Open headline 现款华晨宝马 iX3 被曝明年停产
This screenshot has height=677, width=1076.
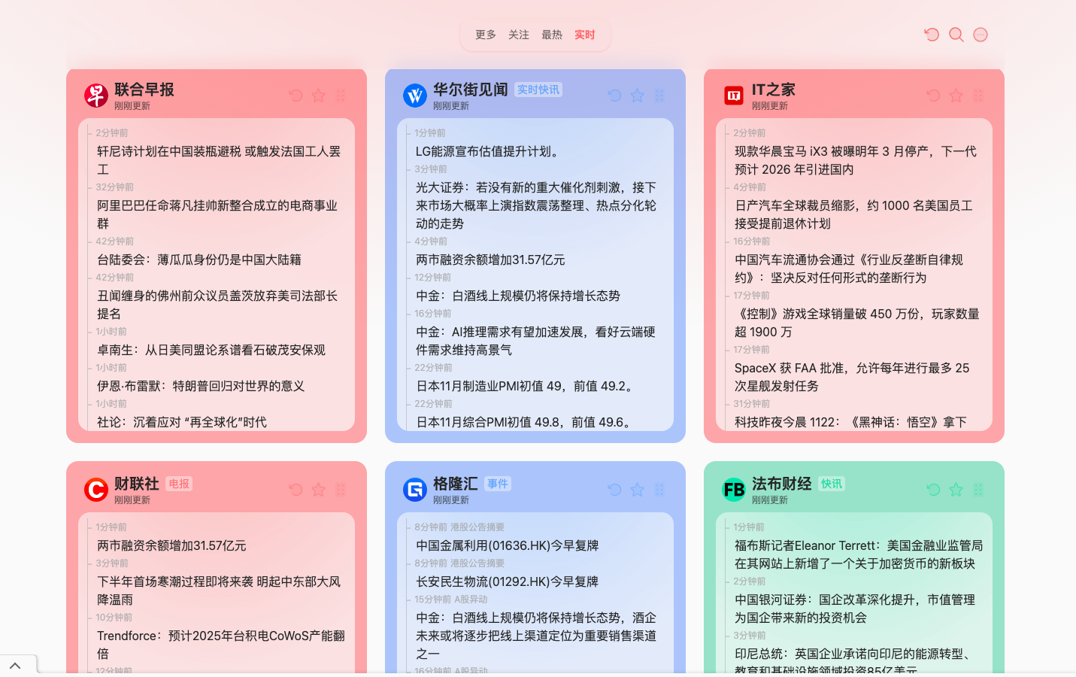[x=856, y=160]
